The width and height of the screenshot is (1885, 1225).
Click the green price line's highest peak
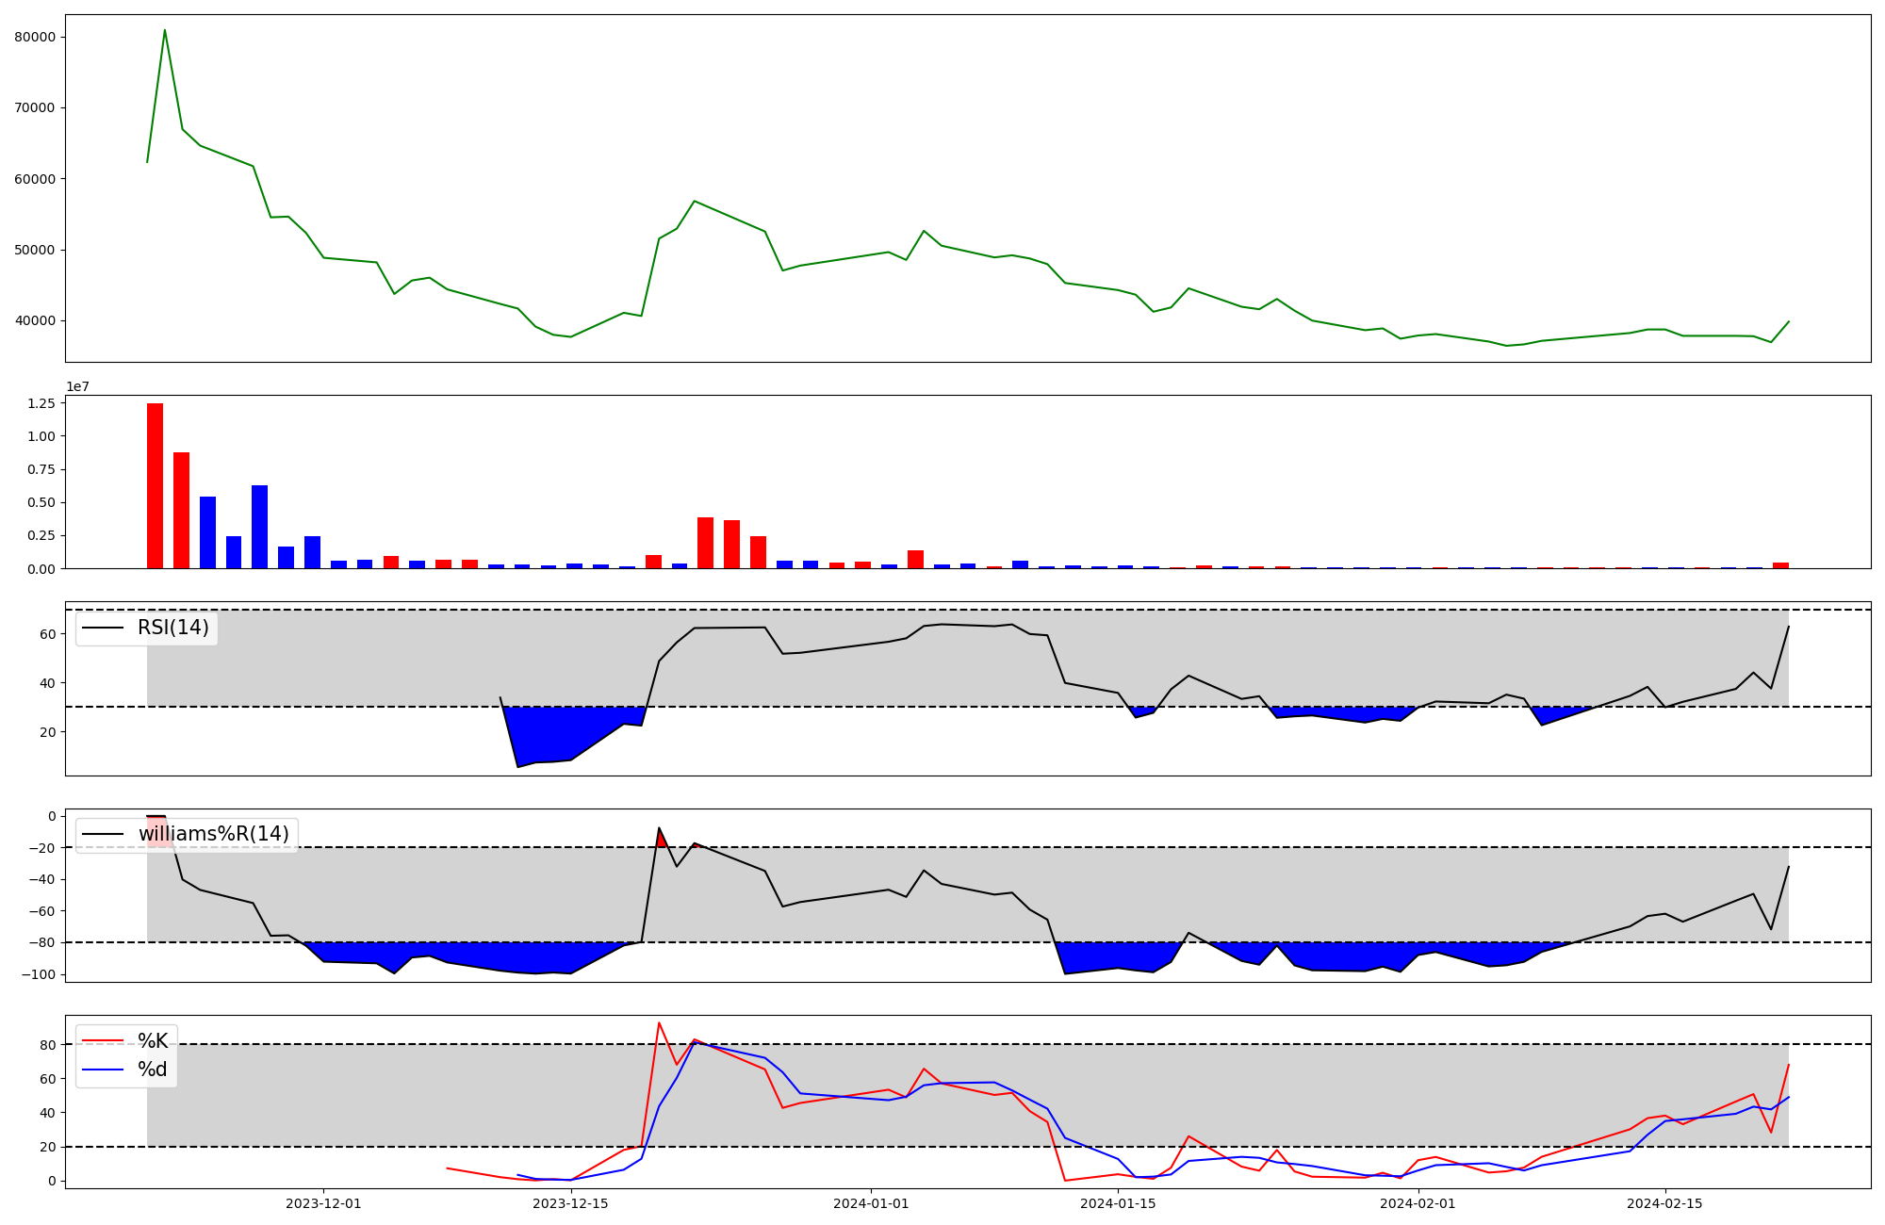pyautogui.click(x=165, y=31)
